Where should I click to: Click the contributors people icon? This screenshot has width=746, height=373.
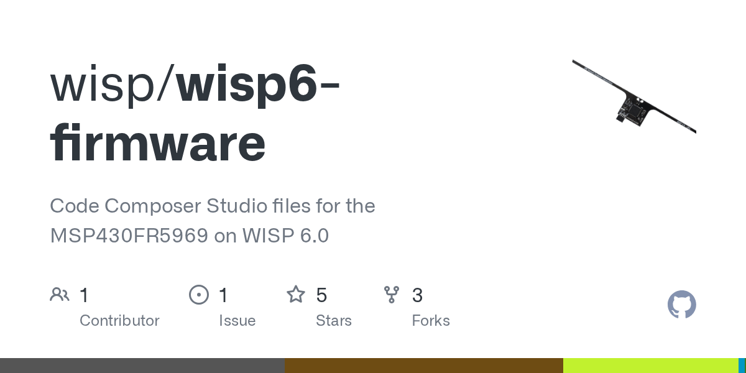[x=60, y=294]
